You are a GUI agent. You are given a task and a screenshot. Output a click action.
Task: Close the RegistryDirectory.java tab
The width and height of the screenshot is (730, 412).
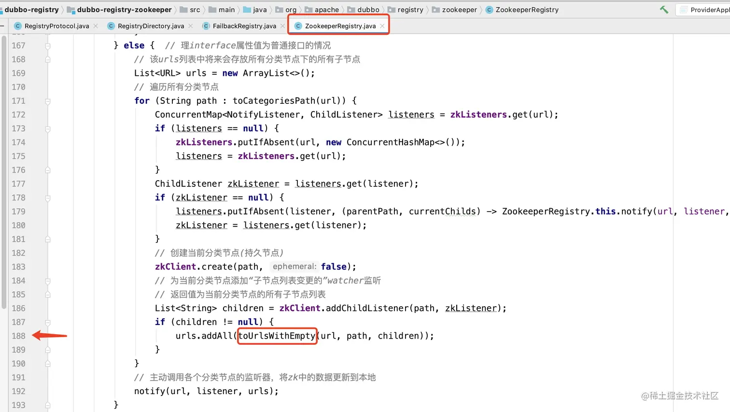191,26
